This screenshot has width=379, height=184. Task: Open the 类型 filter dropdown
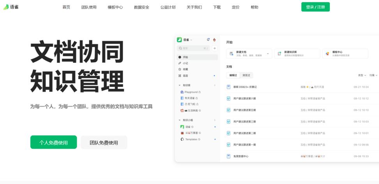pos(362,75)
